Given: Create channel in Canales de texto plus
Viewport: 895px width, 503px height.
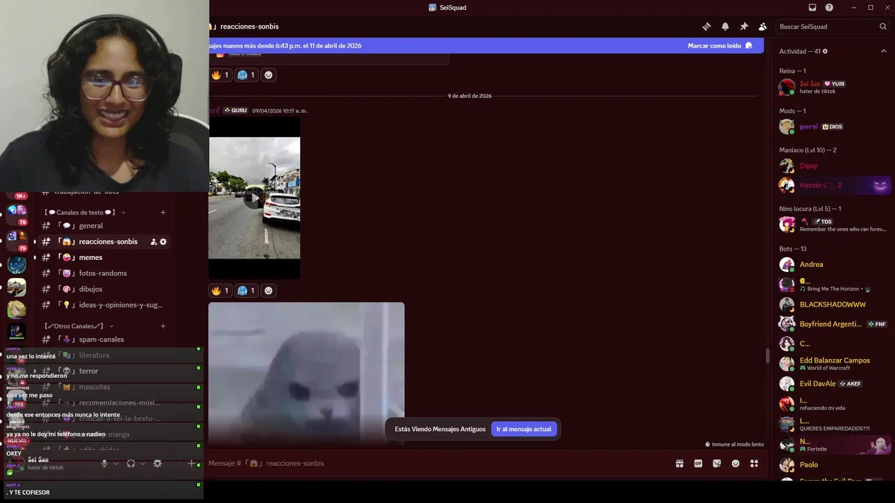Looking at the screenshot, I should [163, 212].
